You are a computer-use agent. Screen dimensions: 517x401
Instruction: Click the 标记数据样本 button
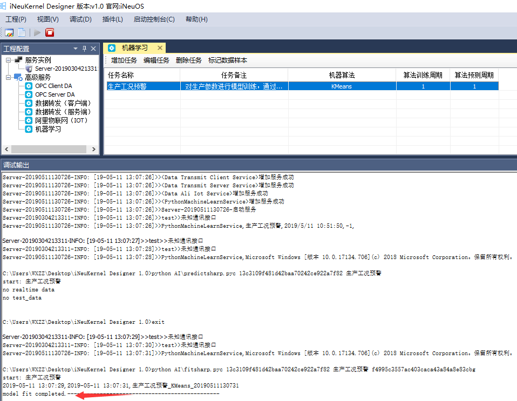tap(228, 60)
